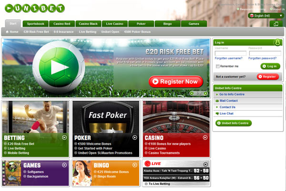Click the Betting footballer image
Image resolution: width=286 pixels, height=191 pixels.
pyautogui.click(x=36, y=117)
